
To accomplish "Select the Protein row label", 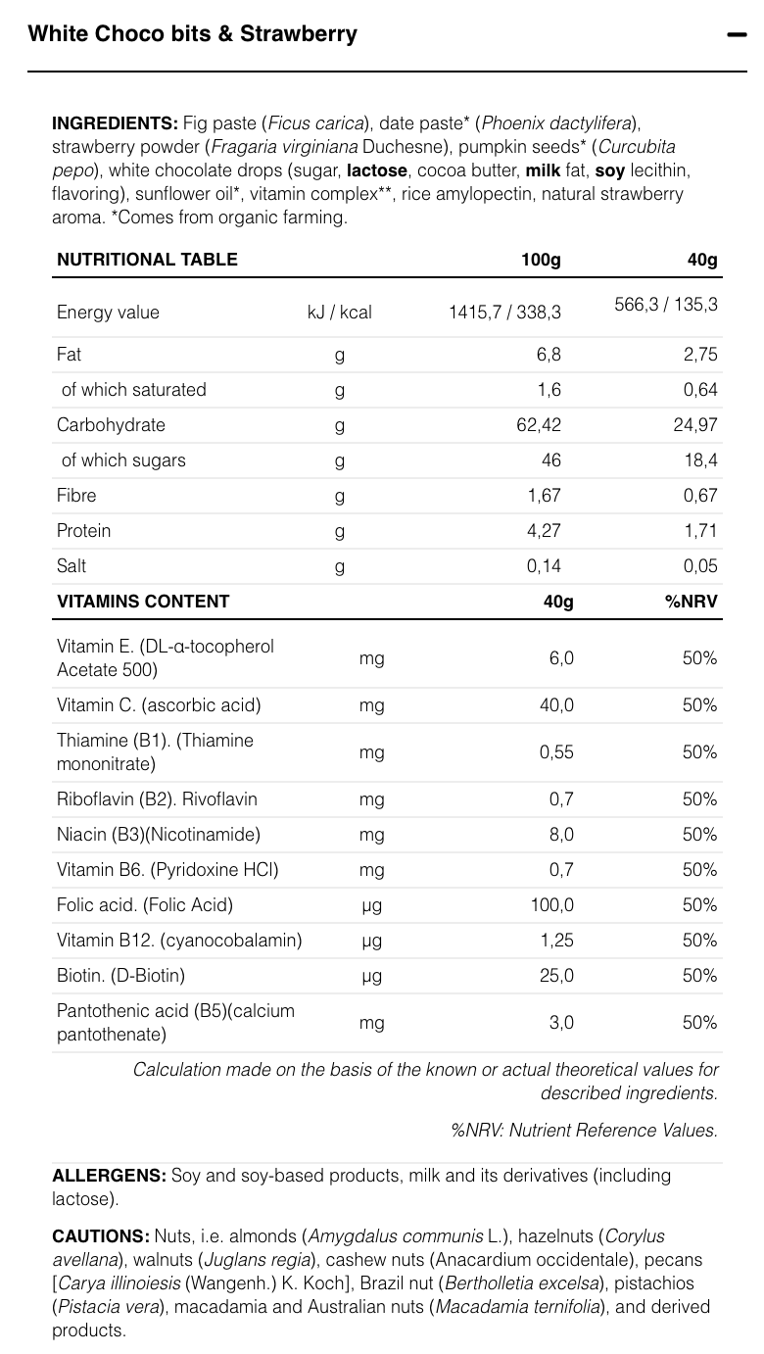I will click(83, 531).
